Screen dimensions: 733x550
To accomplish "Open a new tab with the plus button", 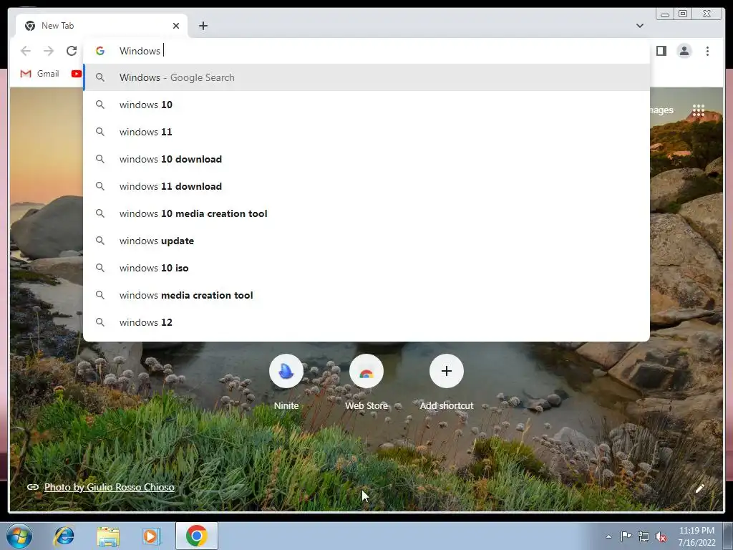I will pos(203,26).
